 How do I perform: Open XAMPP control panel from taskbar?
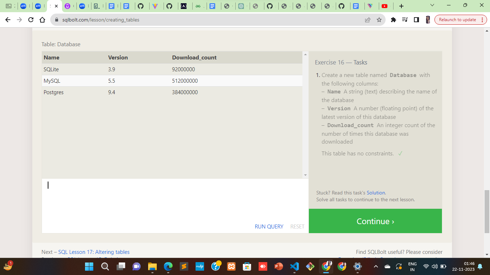click(x=231, y=266)
